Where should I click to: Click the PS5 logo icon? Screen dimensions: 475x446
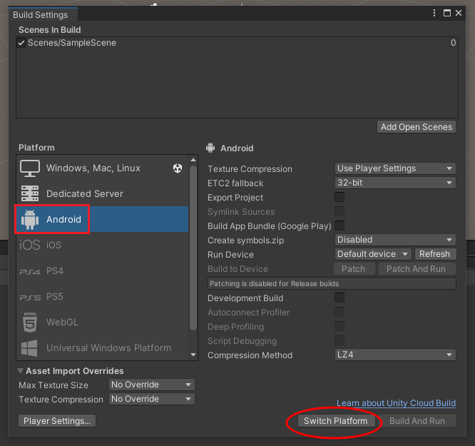[x=30, y=298]
